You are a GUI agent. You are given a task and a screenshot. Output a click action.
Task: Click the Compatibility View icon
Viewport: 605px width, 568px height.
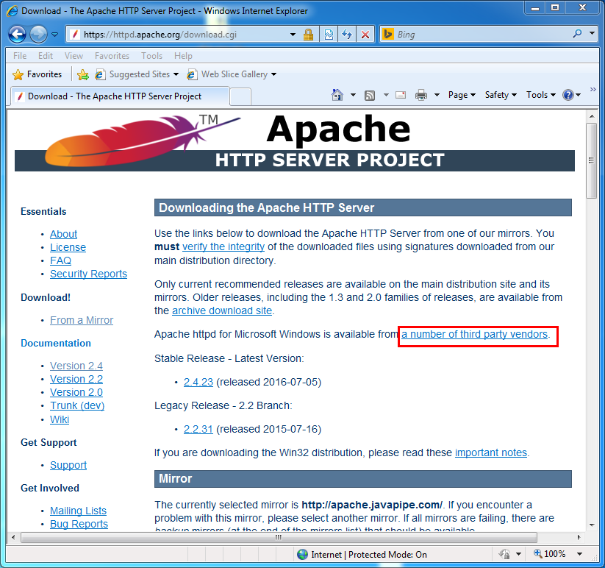pyautogui.click(x=329, y=35)
